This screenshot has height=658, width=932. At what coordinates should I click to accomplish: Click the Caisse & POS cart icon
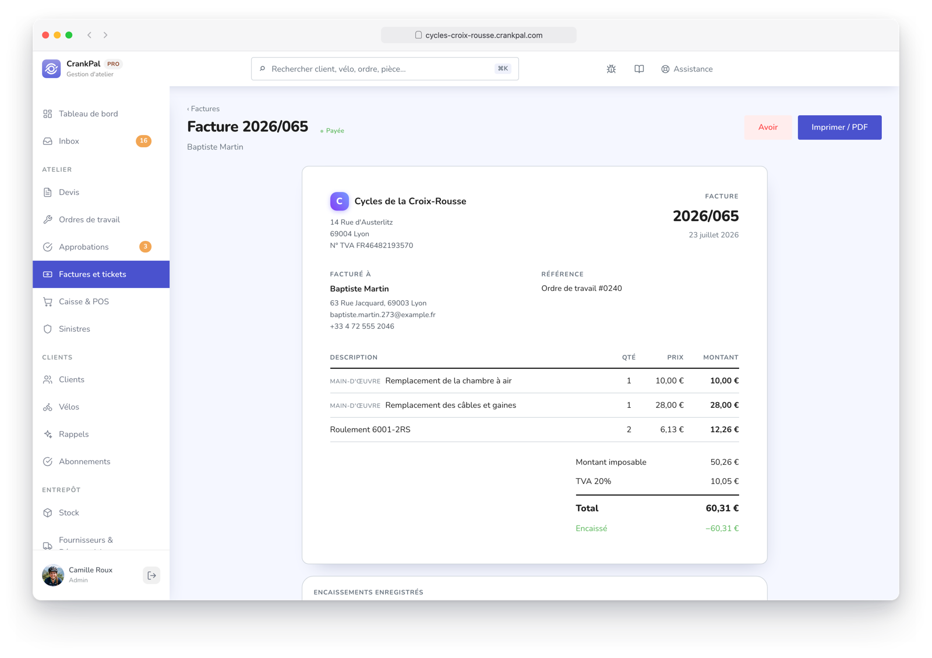(x=48, y=301)
